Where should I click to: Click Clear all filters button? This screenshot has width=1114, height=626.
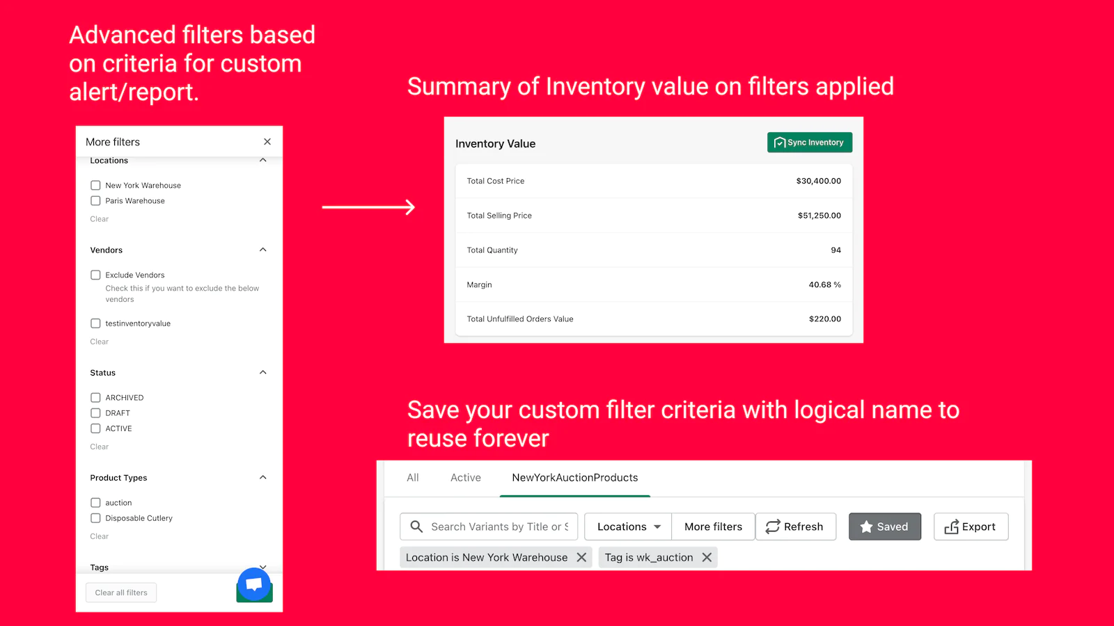pyautogui.click(x=121, y=593)
